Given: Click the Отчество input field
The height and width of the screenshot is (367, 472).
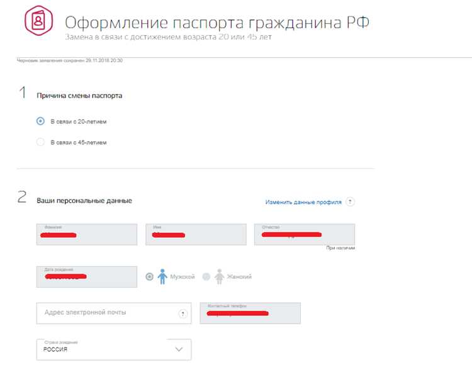Looking at the screenshot, I should tap(305, 234).
